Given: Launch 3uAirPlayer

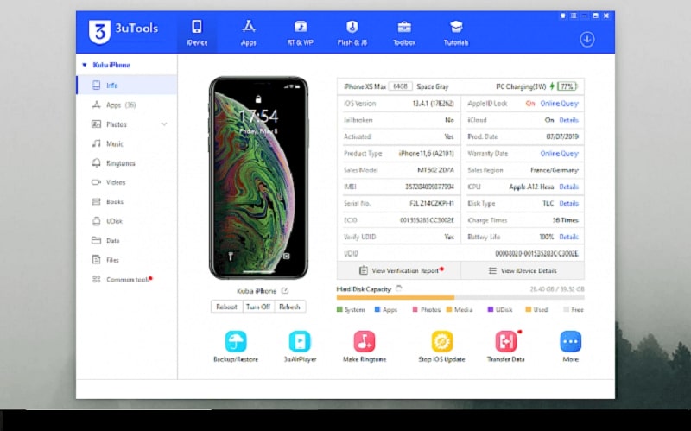Looking at the screenshot, I should coord(300,346).
